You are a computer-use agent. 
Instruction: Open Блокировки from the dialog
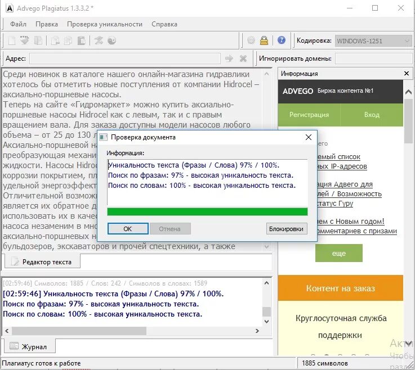click(x=287, y=229)
